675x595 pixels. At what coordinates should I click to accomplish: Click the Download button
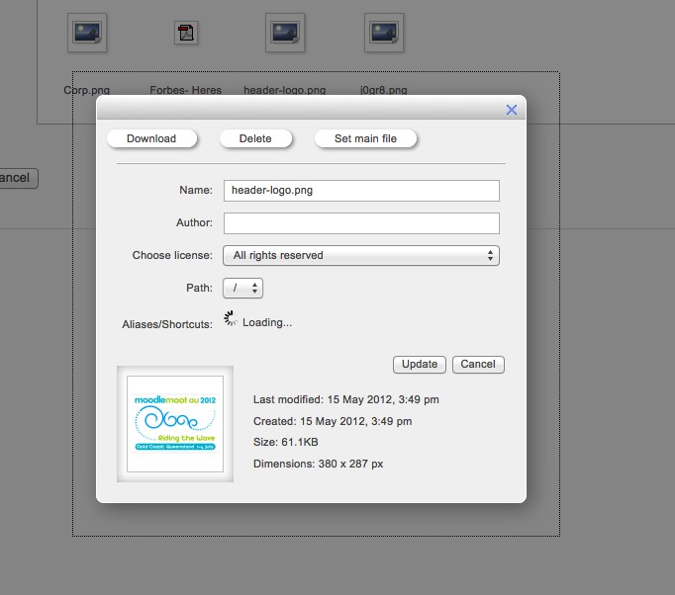click(151, 138)
